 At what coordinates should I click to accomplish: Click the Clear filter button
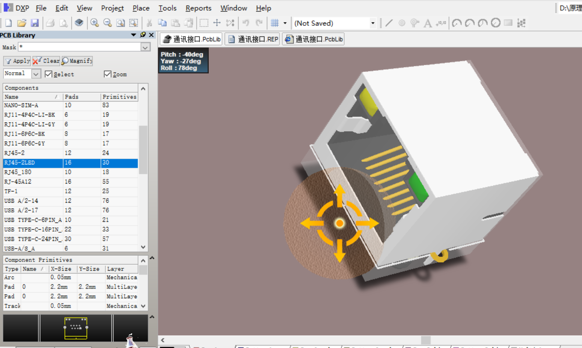(46, 61)
